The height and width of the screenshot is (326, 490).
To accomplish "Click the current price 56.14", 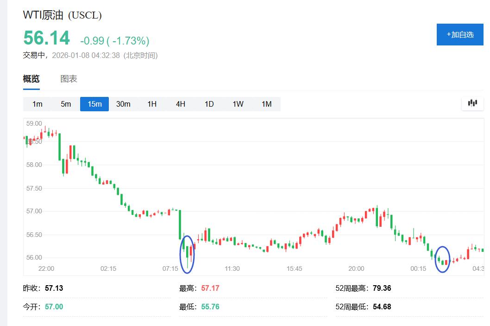I will tap(47, 38).
